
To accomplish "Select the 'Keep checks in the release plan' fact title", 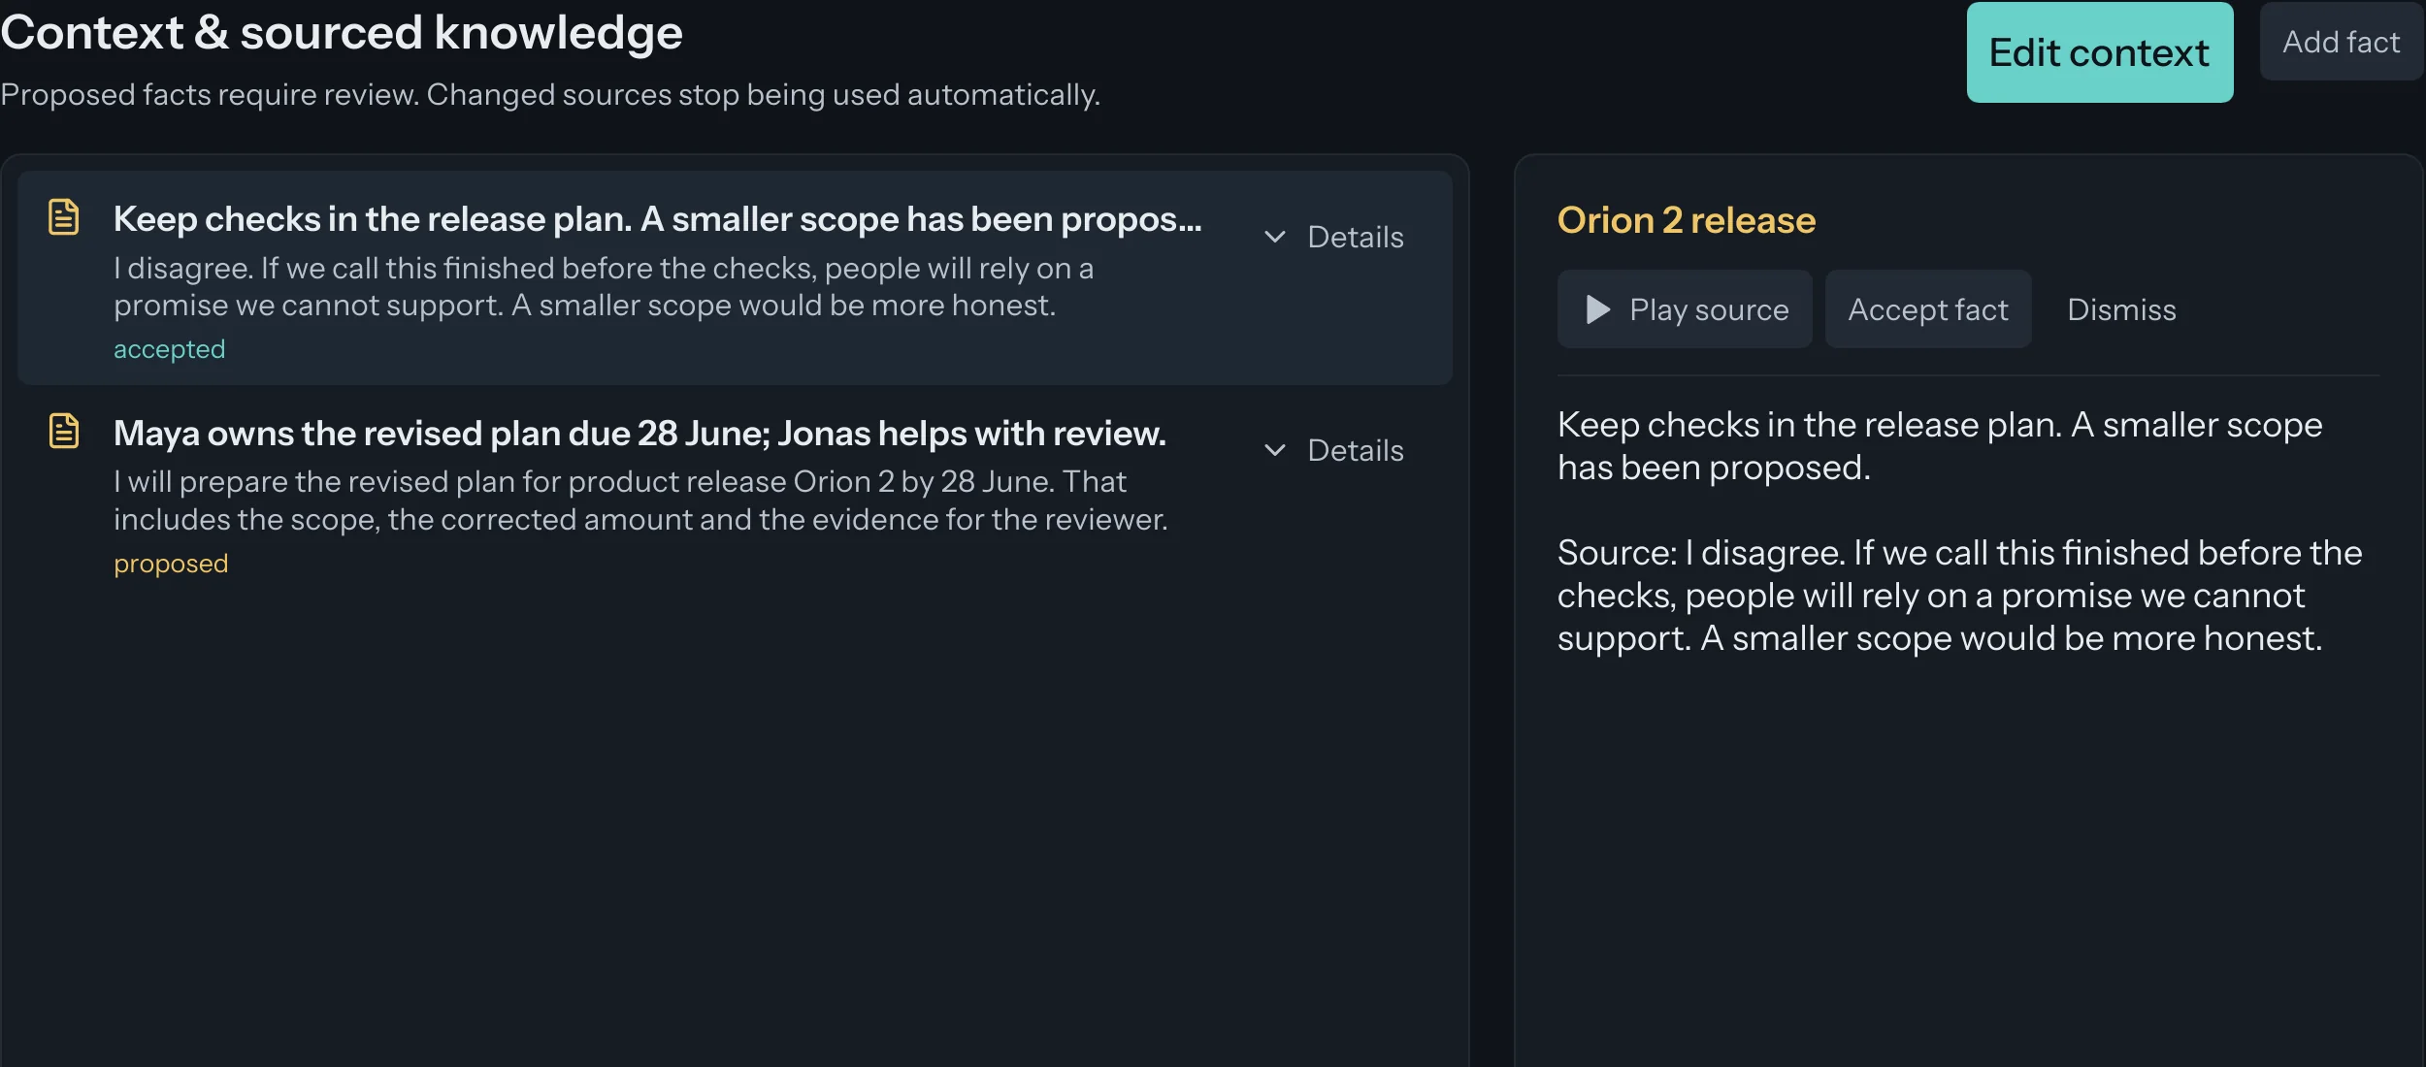I will tap(657, 219).
